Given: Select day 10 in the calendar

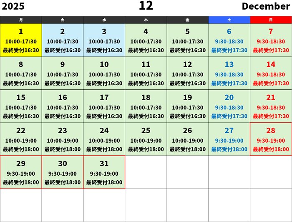Looking at the screenshot, I should point(104,73).
